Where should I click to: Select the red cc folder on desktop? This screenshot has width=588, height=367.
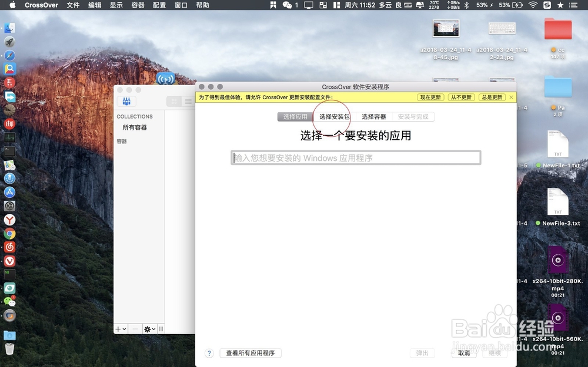click(x=558, y=29)
